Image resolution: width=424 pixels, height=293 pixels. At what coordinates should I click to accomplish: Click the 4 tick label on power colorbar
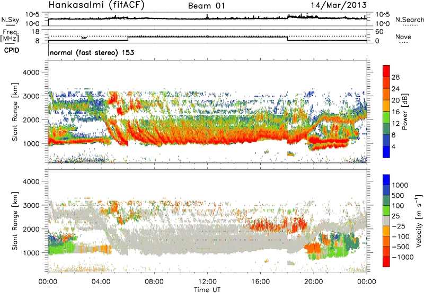[393, 147]
